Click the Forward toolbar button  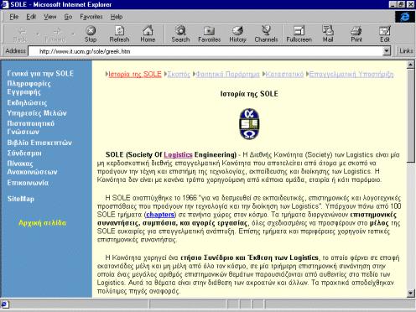coord(55,34)
